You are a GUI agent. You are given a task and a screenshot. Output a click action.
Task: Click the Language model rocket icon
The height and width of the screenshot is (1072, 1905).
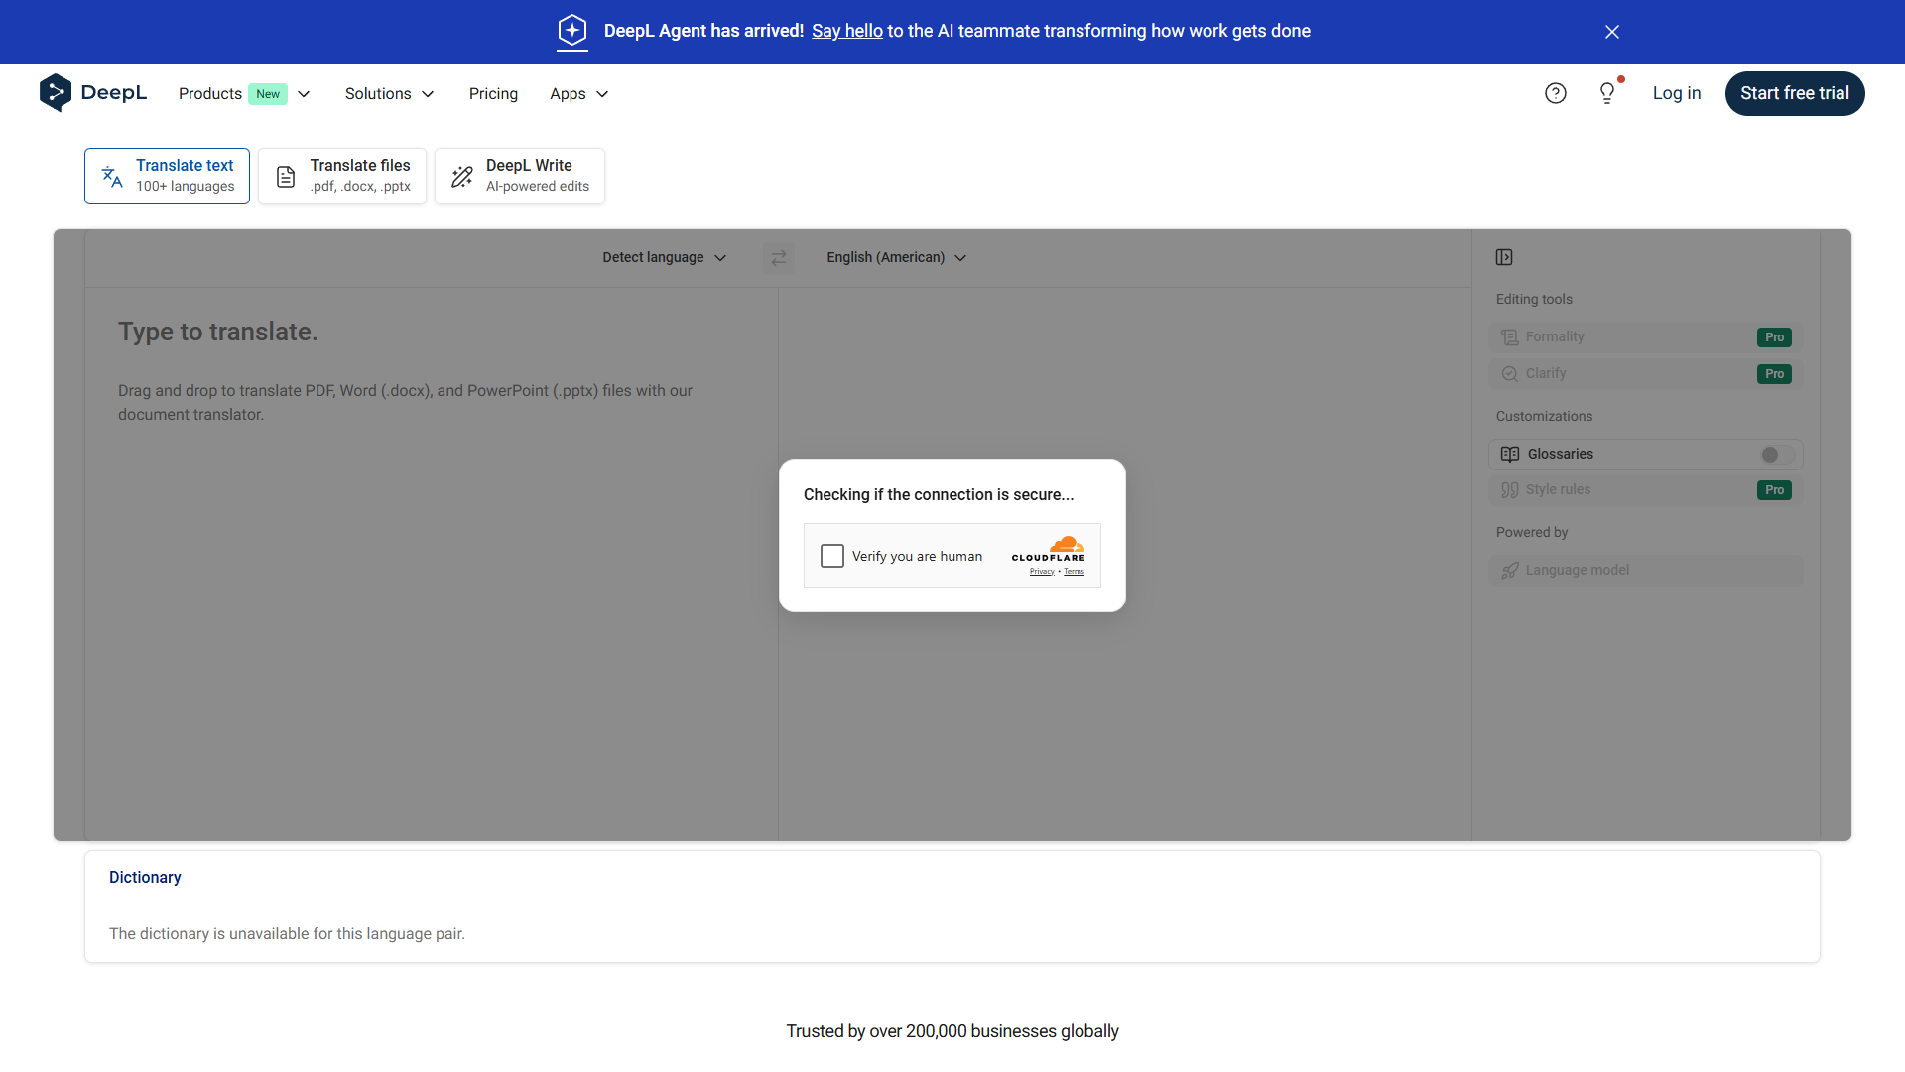point(1510,571)
